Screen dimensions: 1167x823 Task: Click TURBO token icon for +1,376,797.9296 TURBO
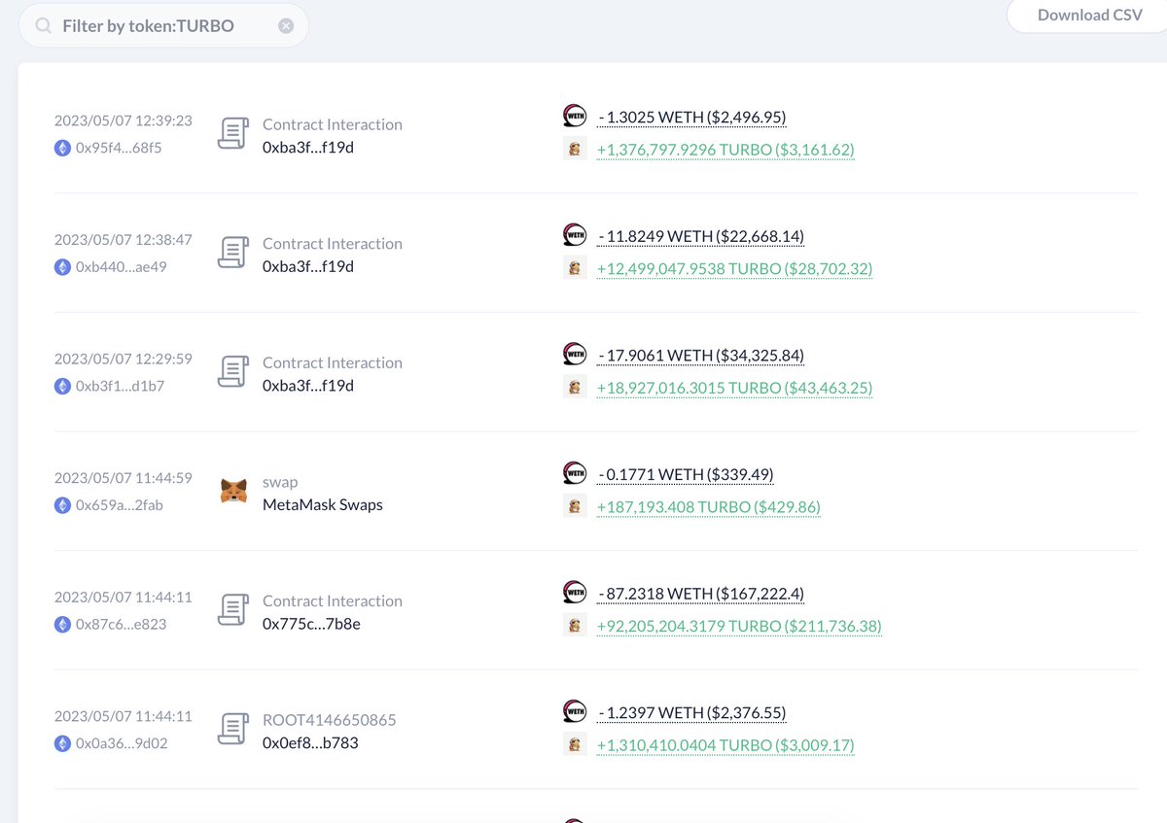pyautogui.click(x=575, y=150)
